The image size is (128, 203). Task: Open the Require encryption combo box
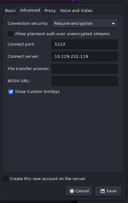click(x=85, y=24)
